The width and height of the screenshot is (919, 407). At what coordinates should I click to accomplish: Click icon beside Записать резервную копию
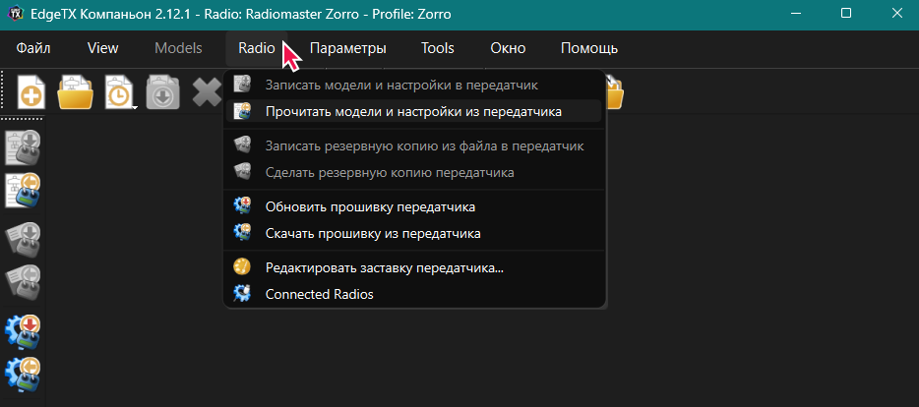(x=242, y=145)
